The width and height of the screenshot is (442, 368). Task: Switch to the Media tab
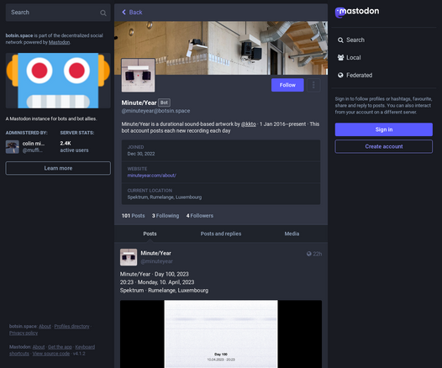pyautogui.click(x=292, y=234)
